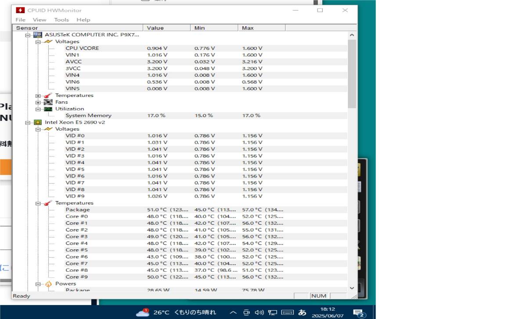527x319 pixels.
Task: Open the notification center icon
Action: [x=360, y=313]
